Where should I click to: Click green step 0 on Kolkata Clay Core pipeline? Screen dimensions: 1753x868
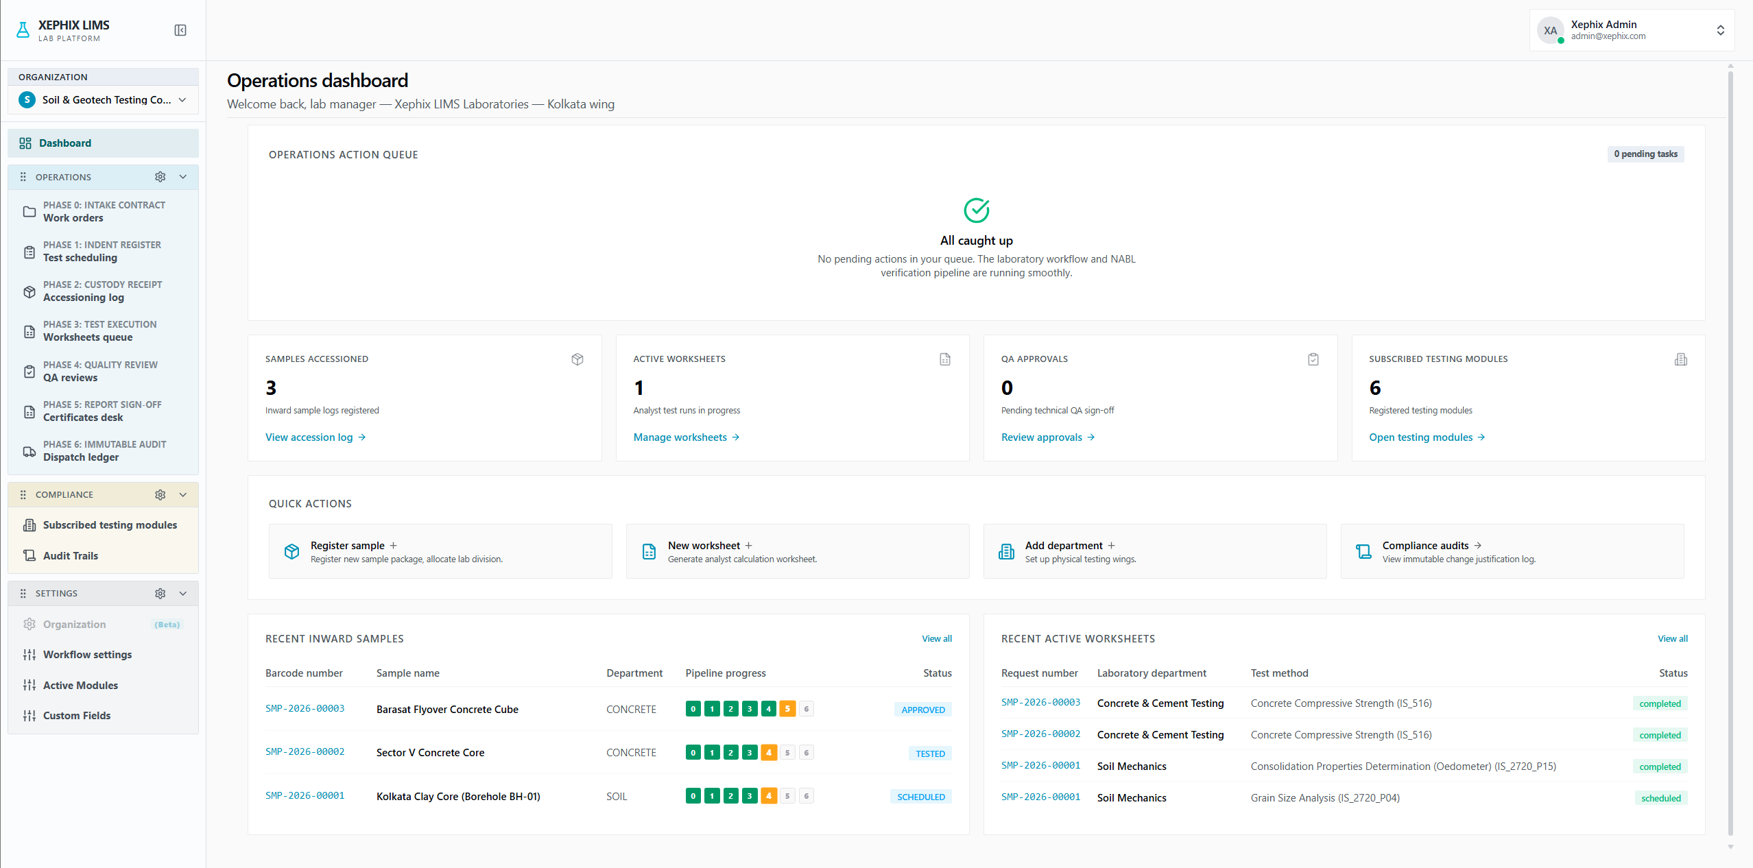point(693,796)
